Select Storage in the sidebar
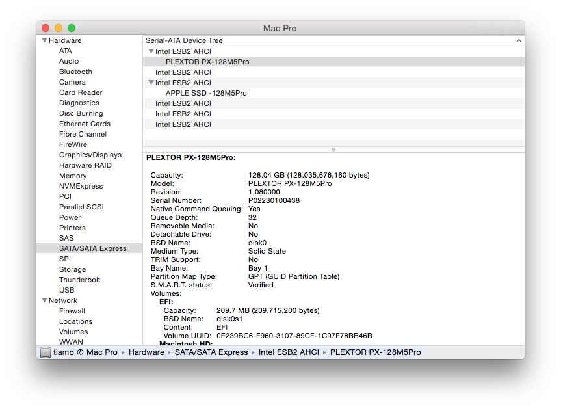The height and width of the screenshot is (411, 561). (72, 269)
